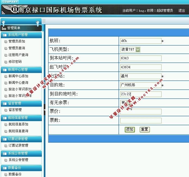Click the 当前用户:hsg status text
The width and height of the screenshot is (189, 177).
148,11
